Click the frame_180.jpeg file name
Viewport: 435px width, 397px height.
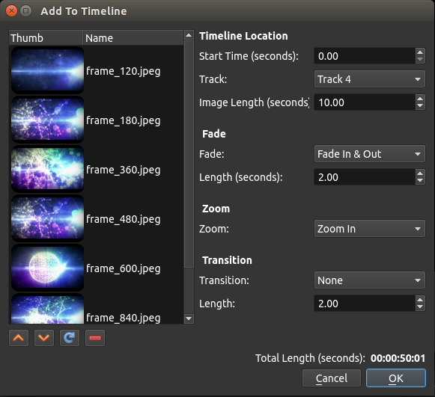pos(124,121)
